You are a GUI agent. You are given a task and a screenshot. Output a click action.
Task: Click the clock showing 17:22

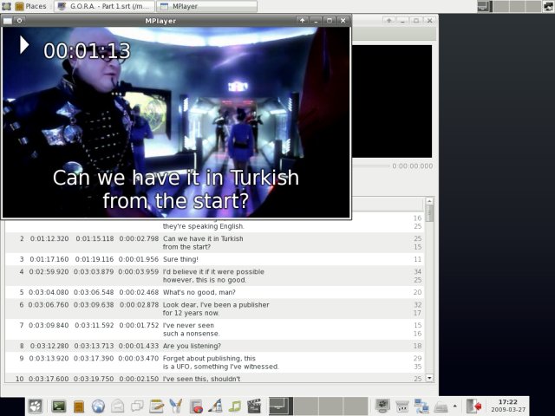click(508, 406)
